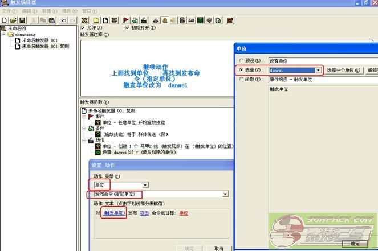
Task: Click the 取消 button
Action: pos(218,248)
